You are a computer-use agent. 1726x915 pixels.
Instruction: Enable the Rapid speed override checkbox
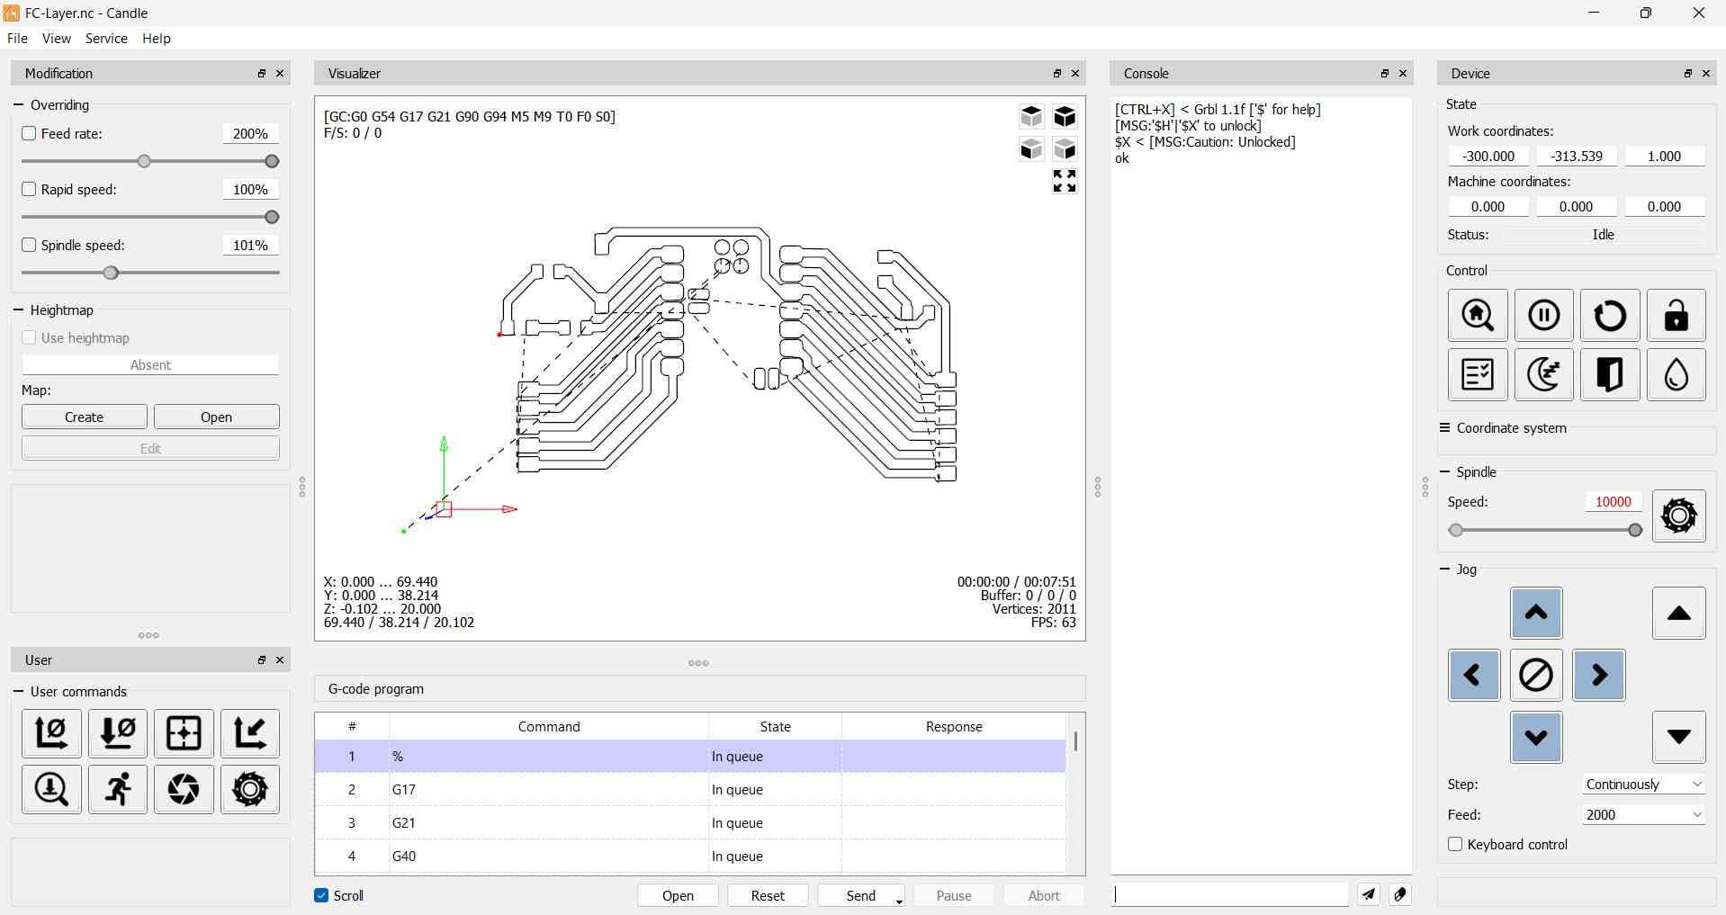(x=29, y=189)
